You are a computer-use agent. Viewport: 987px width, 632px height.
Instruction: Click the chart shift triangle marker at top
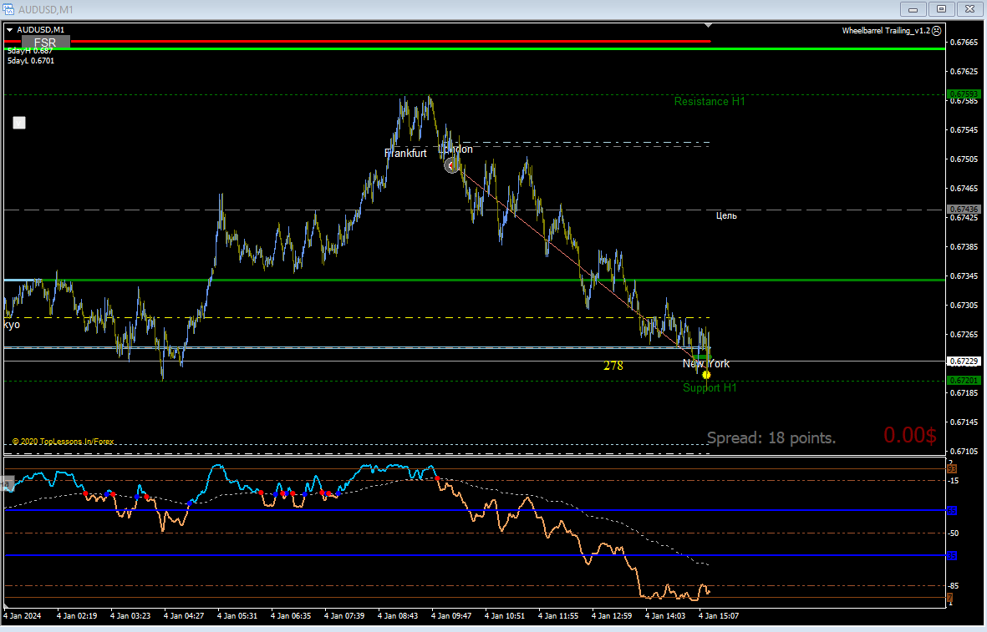click(x=708, y=26)
